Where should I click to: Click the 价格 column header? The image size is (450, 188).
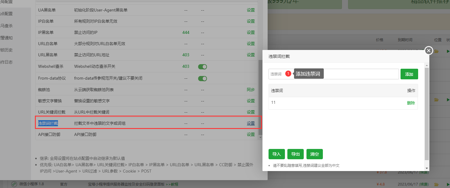[x=380, y=40]
